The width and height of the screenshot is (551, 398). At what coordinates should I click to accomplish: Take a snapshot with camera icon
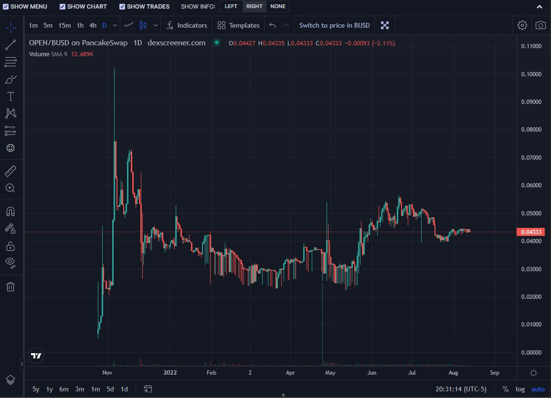540,25
